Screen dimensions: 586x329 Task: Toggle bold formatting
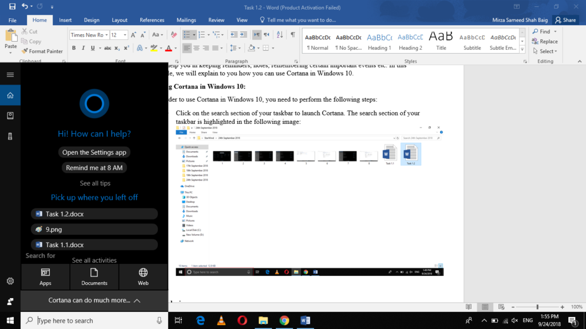(74, 47)
